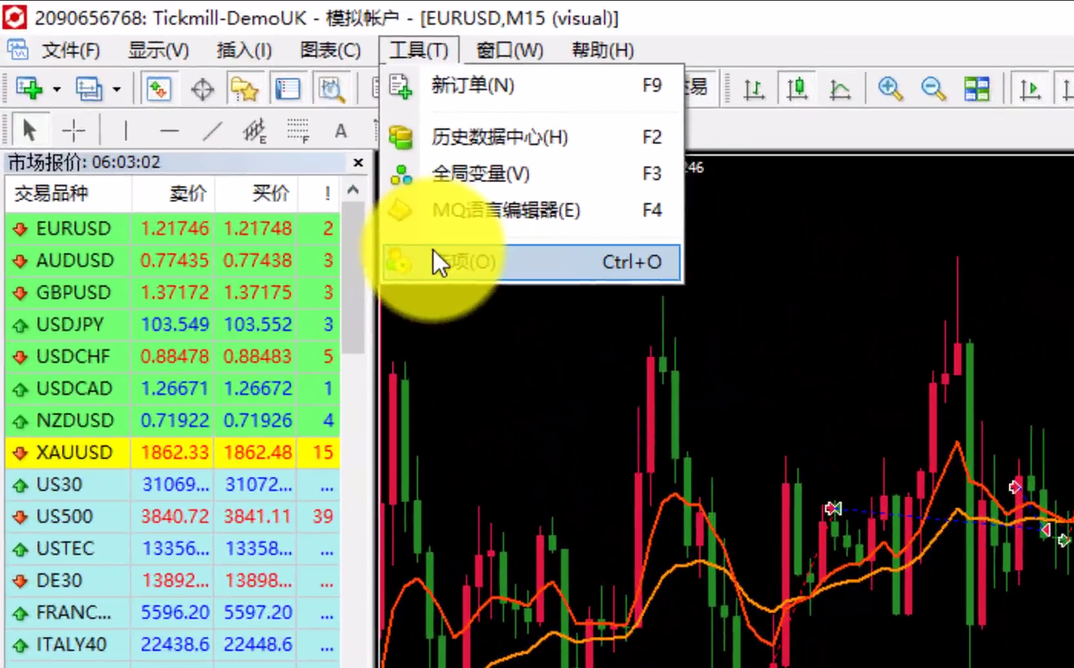Image resolution: width=1074 pixels, height=668 pixels.
Task: Select the text label tool
Action: point(341,131)
